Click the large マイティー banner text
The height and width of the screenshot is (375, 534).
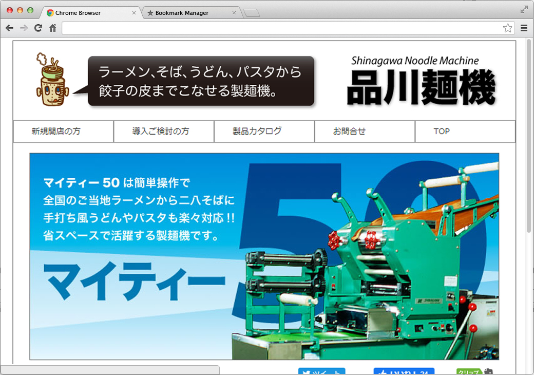(135, 281)
